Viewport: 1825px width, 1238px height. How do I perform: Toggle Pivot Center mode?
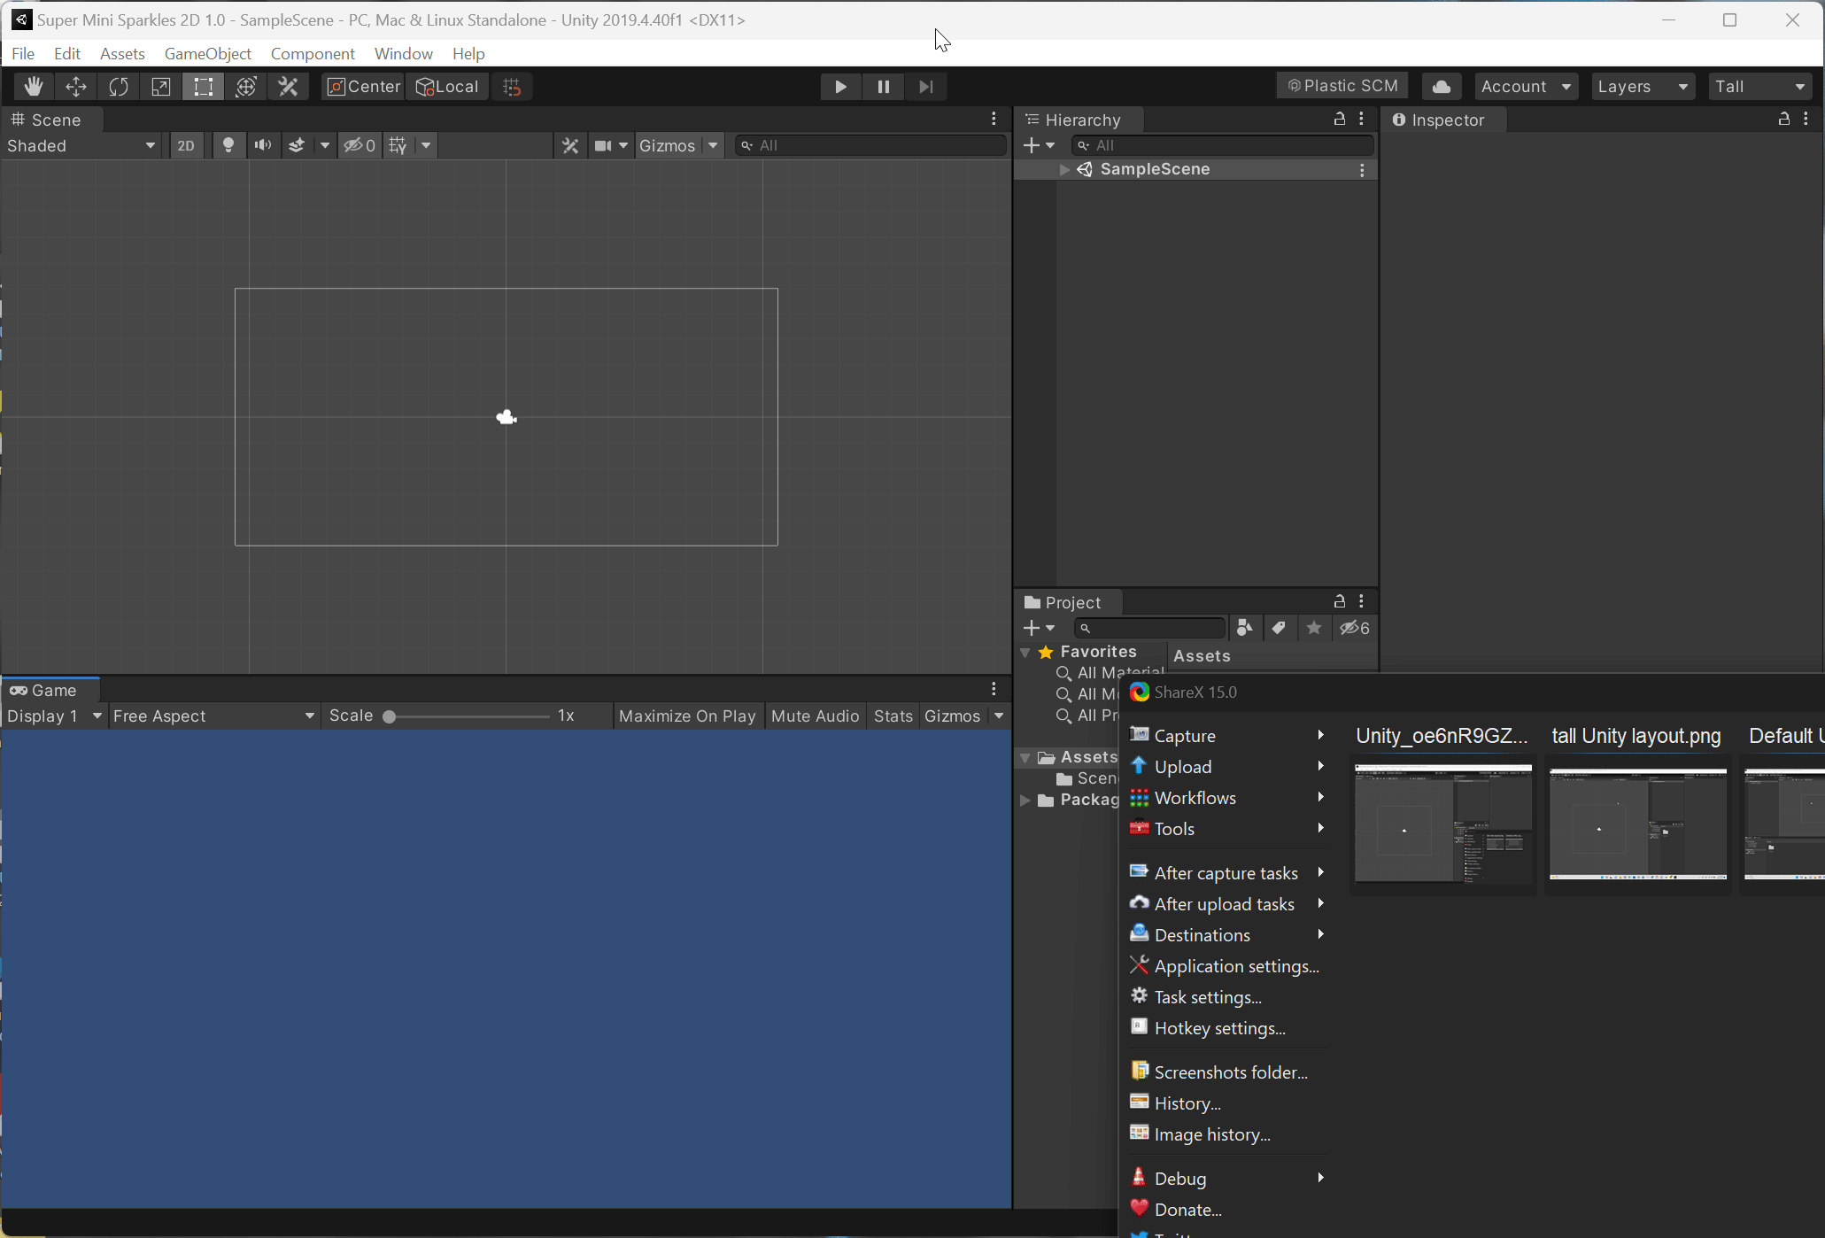pyautogui.click(x=364, y=86)
